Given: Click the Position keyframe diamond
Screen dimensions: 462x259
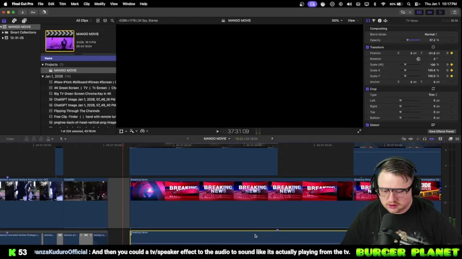Looking at the screenshot, I should pyautogui.click(x=452, y=53).
